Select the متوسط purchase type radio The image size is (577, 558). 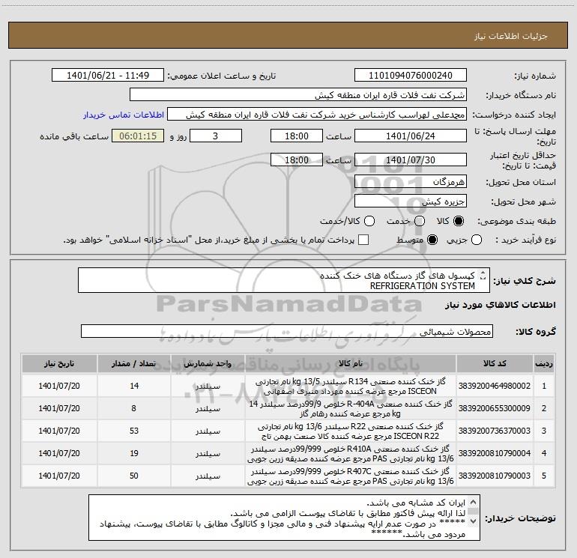tap(432, 240)
